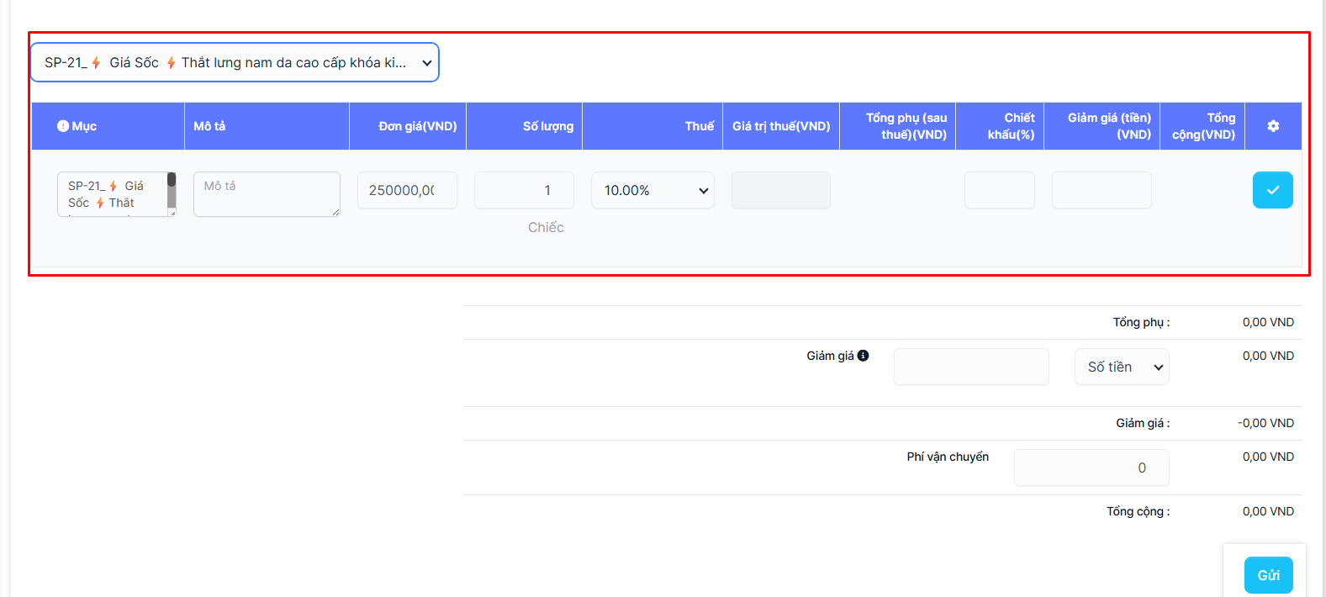Click the Chiết khấu percent input in row

coord(999,190)
